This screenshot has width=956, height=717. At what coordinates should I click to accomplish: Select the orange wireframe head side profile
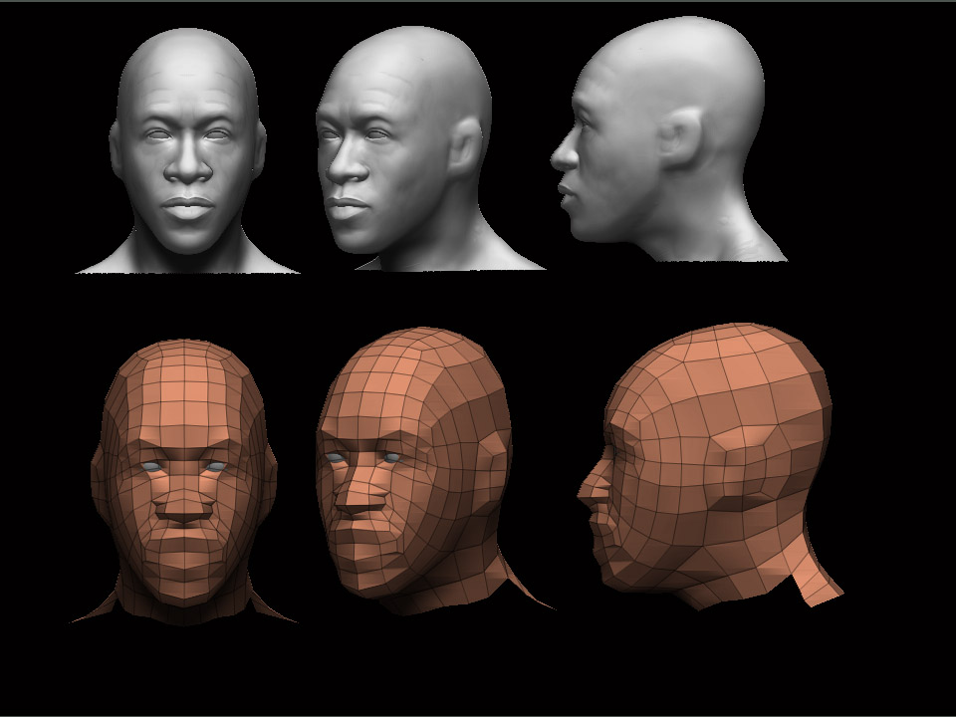pyautogui.click(x=710, y=466)
